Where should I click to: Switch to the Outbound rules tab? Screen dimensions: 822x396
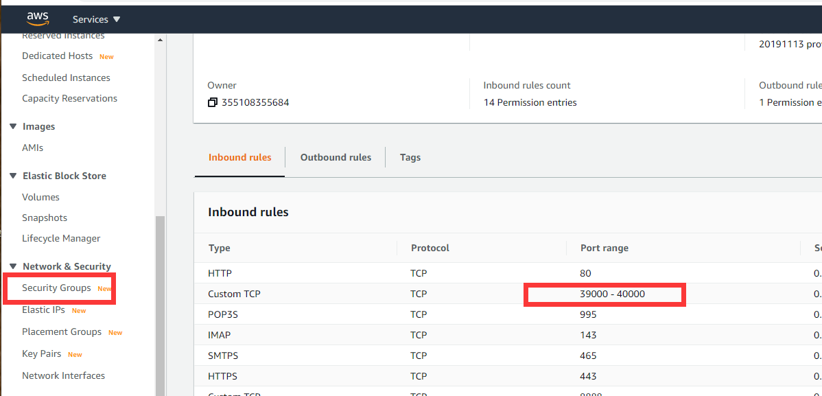point(336,157)
